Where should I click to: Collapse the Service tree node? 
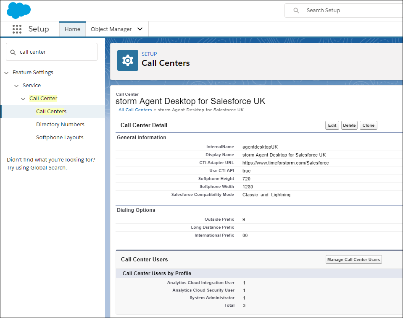16,86
